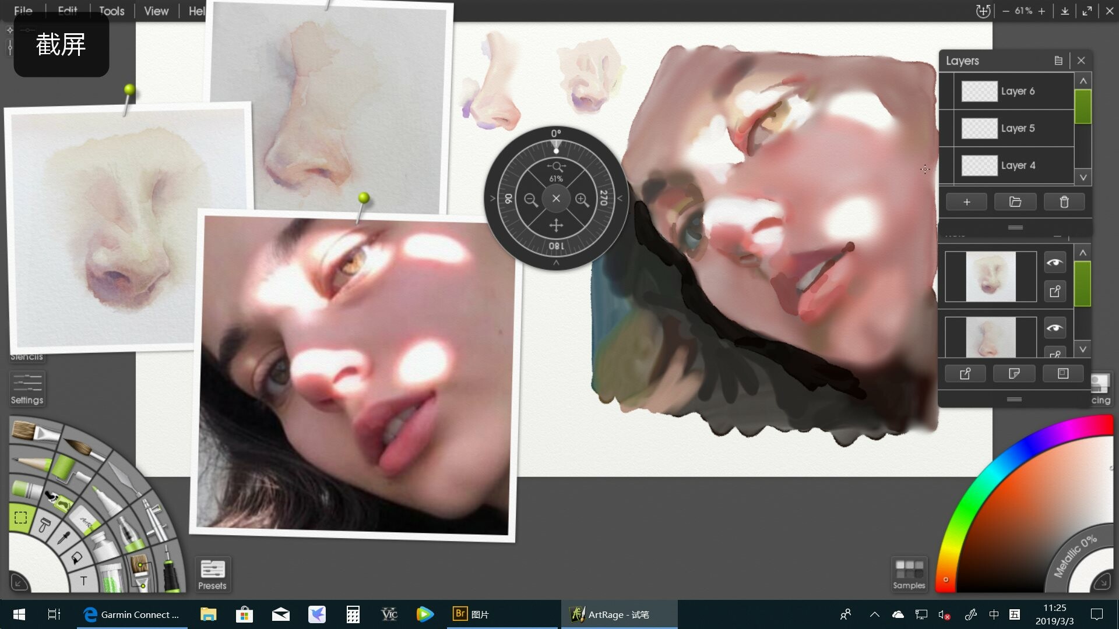
Task: Create a new layer with the plus button
Action: 966,202
